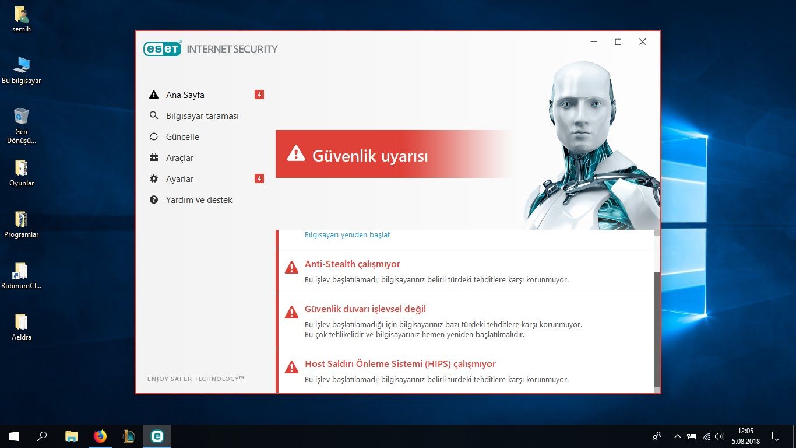Open the Windows Start menu
This screenshot has width=796, height=448.
tap(14, 436)
